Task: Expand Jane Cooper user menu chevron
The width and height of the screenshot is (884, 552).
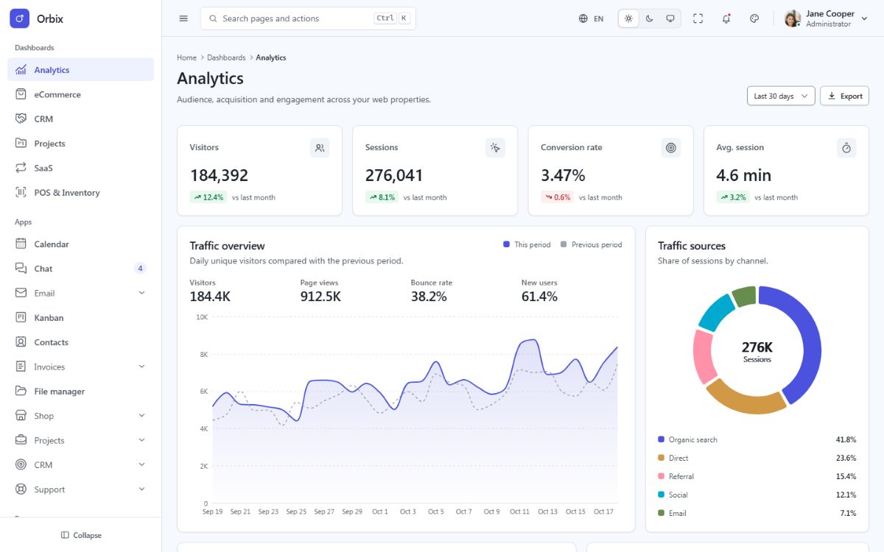Action: [x=865, y=19]
